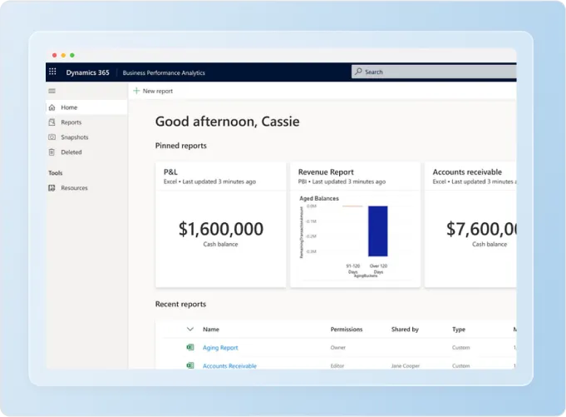Viewport: 566px width, 417px height.
Task: Open the P&L pinned report card
Action: (x=221, y=225)
